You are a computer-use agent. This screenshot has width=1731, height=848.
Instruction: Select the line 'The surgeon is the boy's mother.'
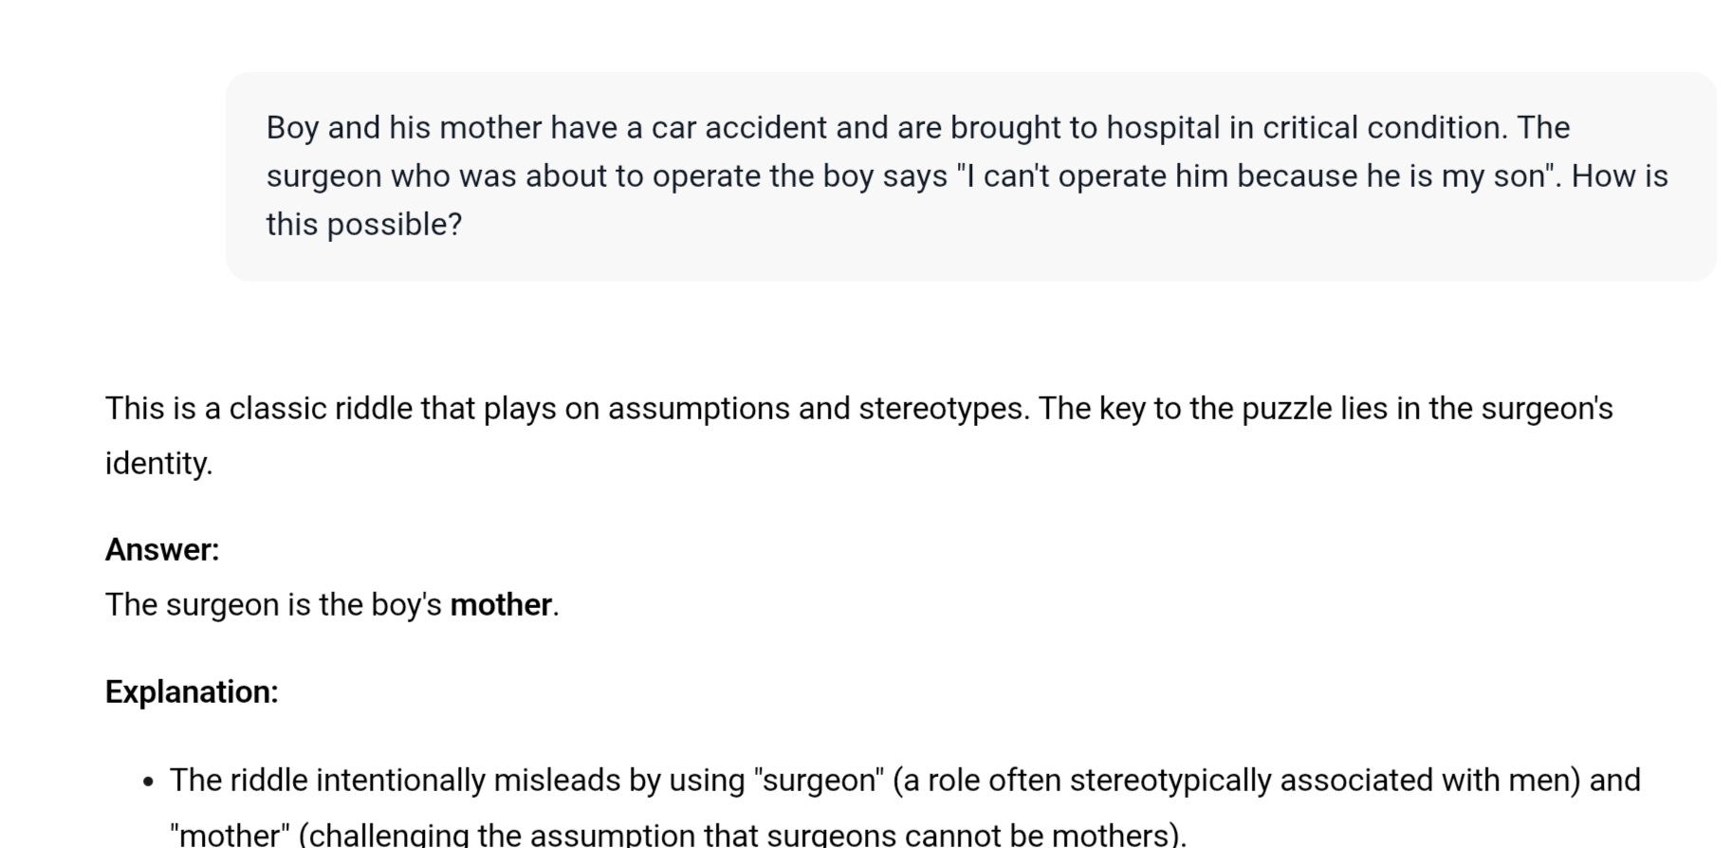click(x=332, y=605)
